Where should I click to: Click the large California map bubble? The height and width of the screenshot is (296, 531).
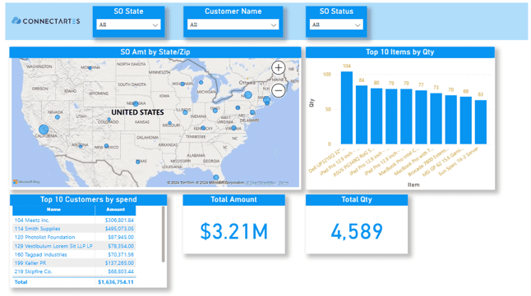click(44, 129)
